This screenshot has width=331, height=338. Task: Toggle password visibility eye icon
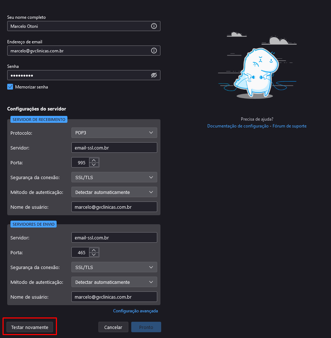(154, 75)
